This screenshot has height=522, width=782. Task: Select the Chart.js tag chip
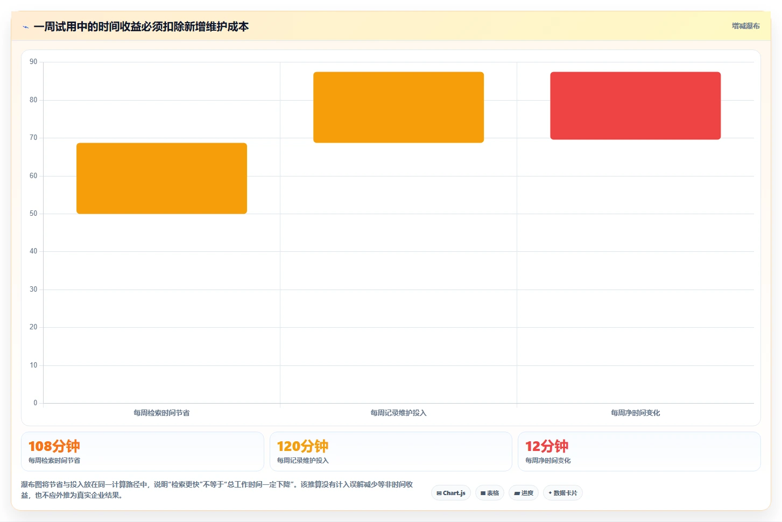coord(451,493)
